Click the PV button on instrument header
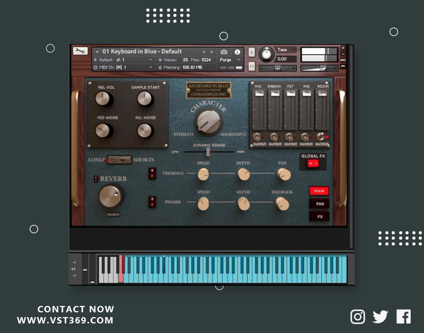424x333 pixels. pos(343,66)
